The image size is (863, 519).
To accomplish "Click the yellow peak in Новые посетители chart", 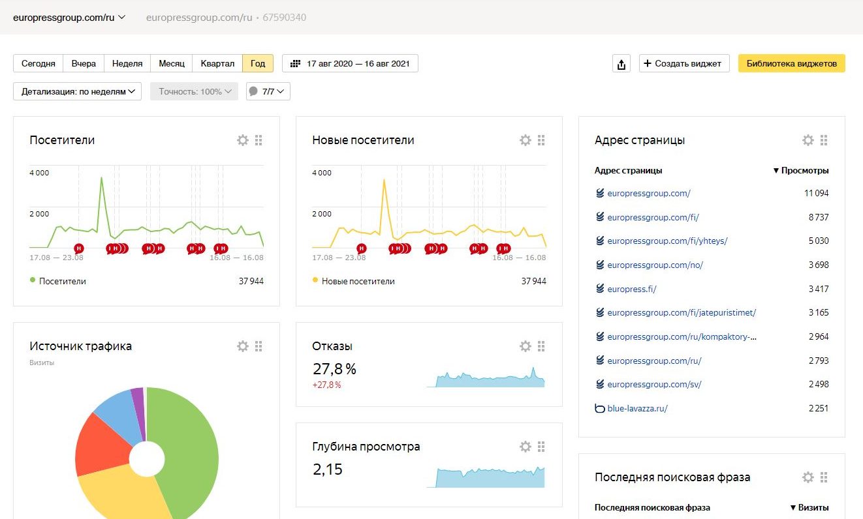I will [384, 181].
